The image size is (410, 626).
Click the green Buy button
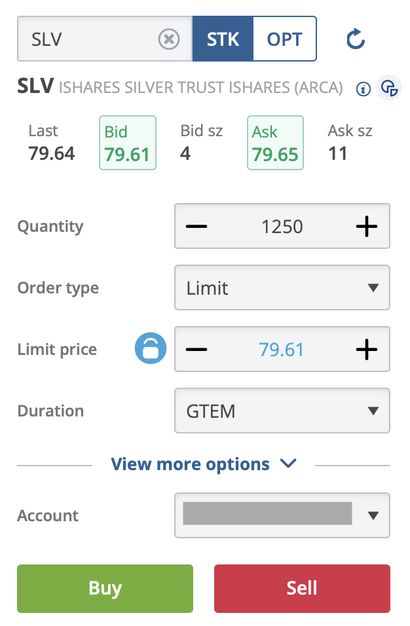(105, 588)
